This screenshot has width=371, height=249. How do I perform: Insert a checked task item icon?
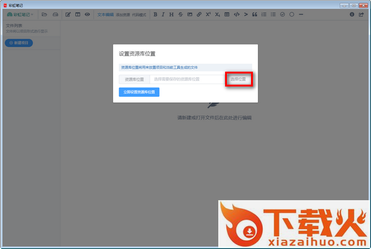pyautogui.click(x=283, y=14)
